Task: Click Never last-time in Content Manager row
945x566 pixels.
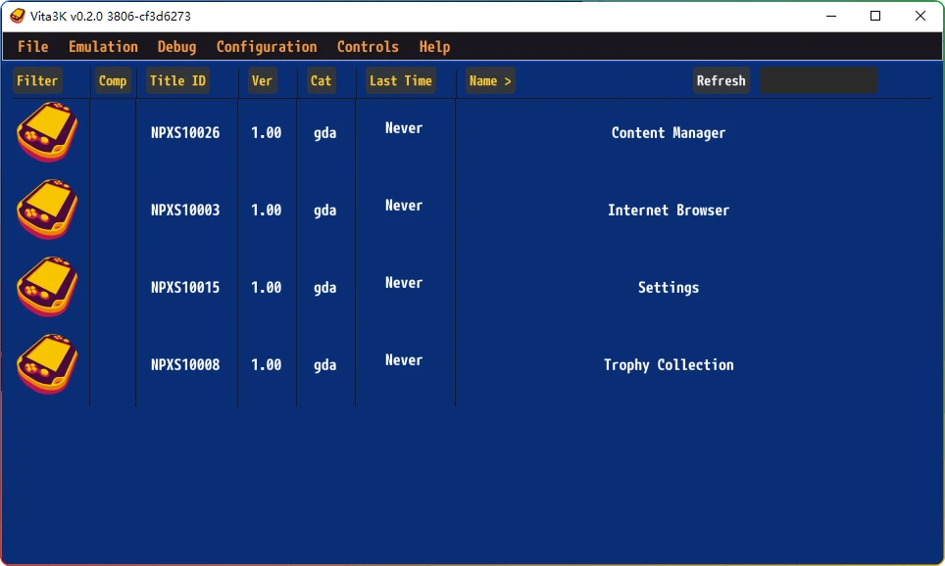Action: coord(404,127)
